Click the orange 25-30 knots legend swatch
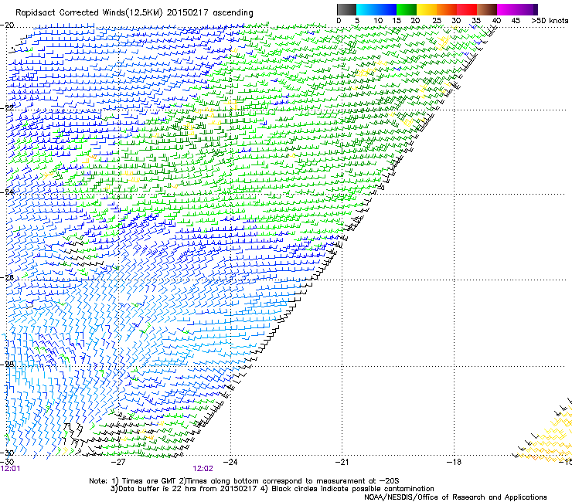The width and height of the screenshot is (572, 502). pos(447,9)
